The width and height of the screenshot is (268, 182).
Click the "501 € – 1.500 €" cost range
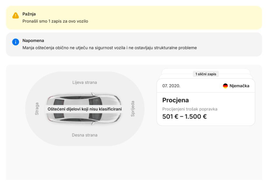pyautogui.click(x=184, y=117)
